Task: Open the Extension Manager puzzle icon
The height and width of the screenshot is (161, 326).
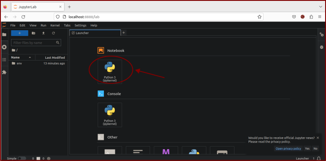Action: click(4, 72)
